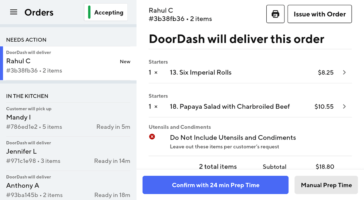Screen dimensions: 364x200
Task: Expand the Papaya Salad with Charbroiled Beef item
Action: (x=344, y=107)
